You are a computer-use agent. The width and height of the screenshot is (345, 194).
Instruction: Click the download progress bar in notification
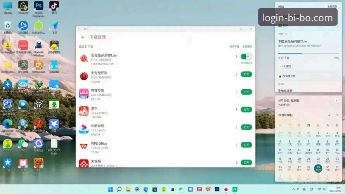point(309,54)
